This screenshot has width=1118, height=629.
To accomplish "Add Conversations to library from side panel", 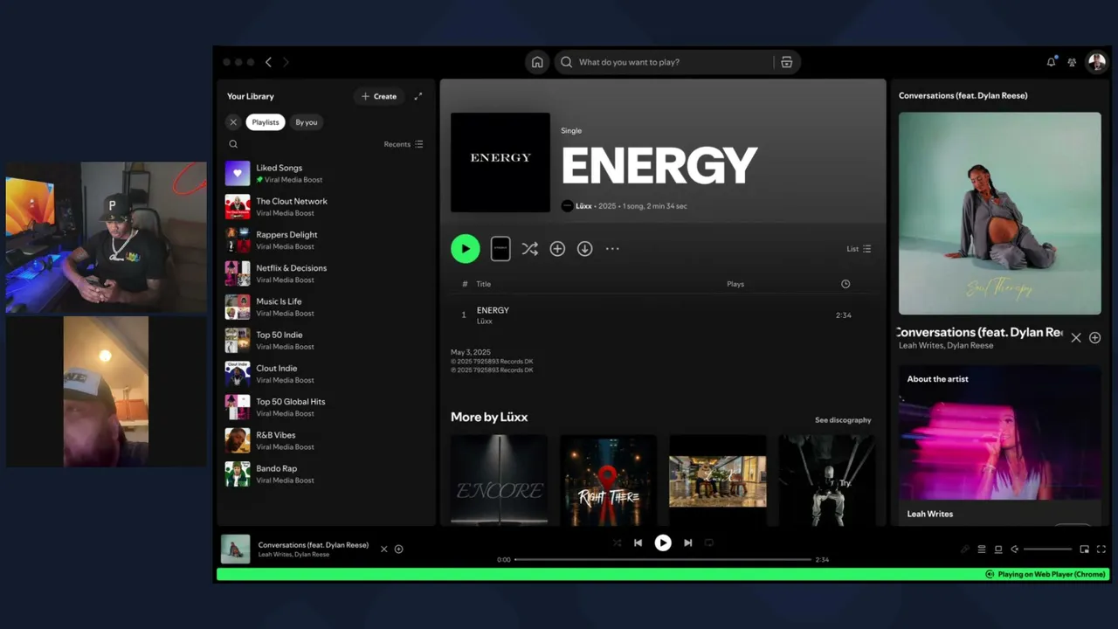I will pos(1095,337).
